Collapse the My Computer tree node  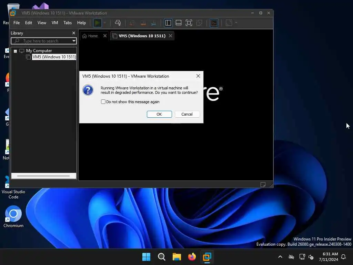(x=15, y=51)
